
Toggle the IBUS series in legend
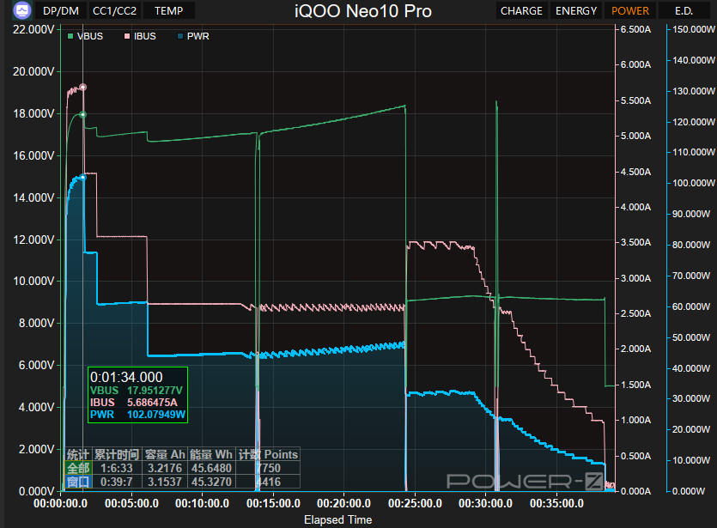[x=140, y=36]
